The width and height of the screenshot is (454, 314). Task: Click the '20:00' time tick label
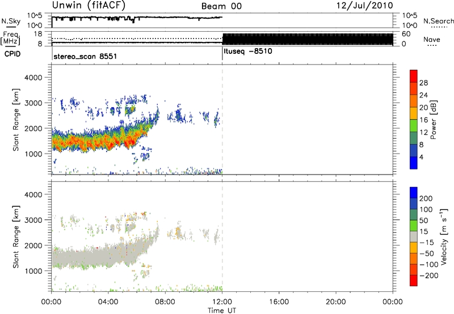[x=336, y=302]
